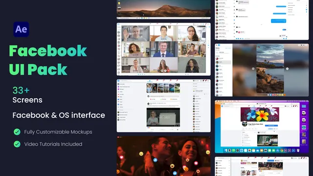
Task: Click the Fully Customizable Mockups text
Action: coord(58,132)
